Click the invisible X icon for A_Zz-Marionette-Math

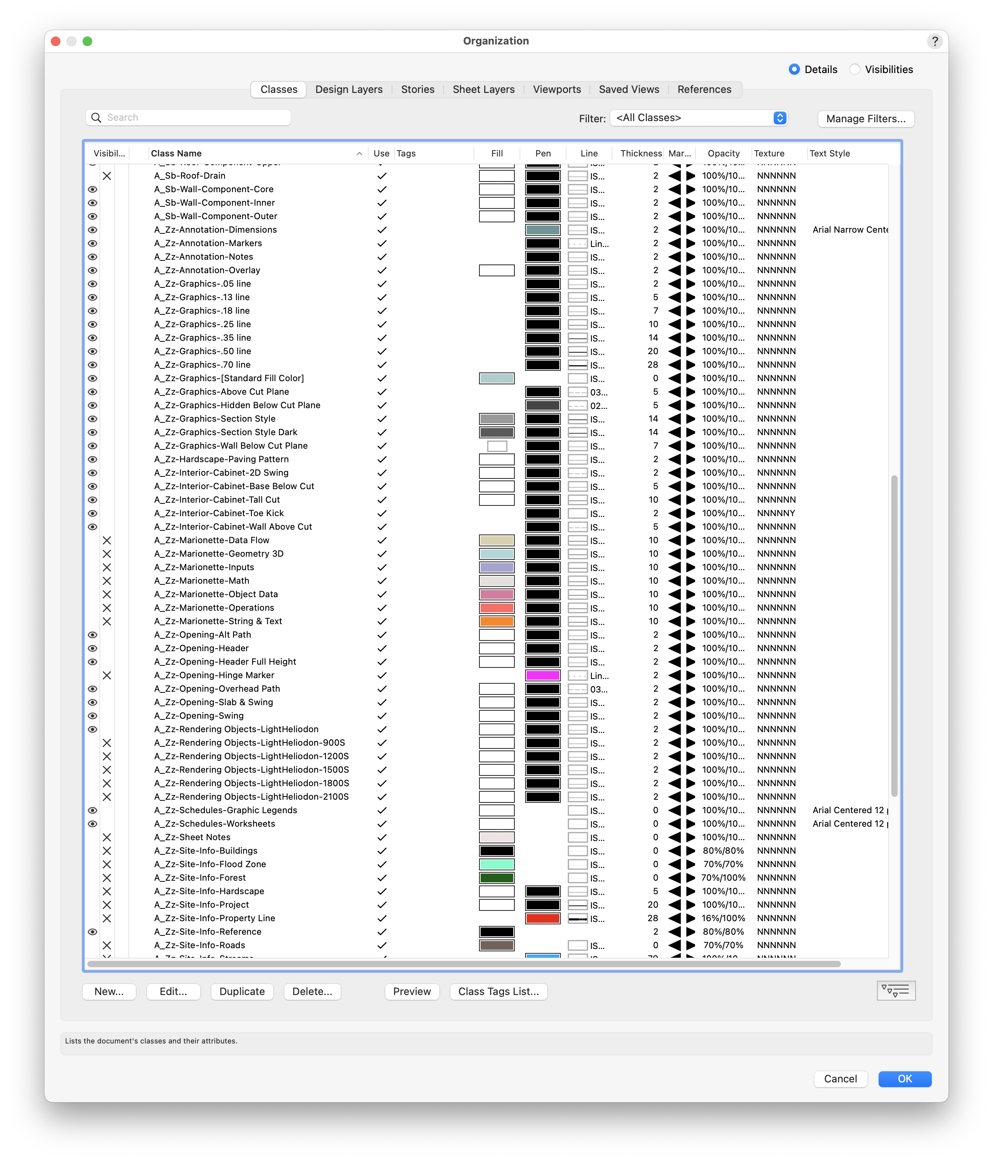106,581
